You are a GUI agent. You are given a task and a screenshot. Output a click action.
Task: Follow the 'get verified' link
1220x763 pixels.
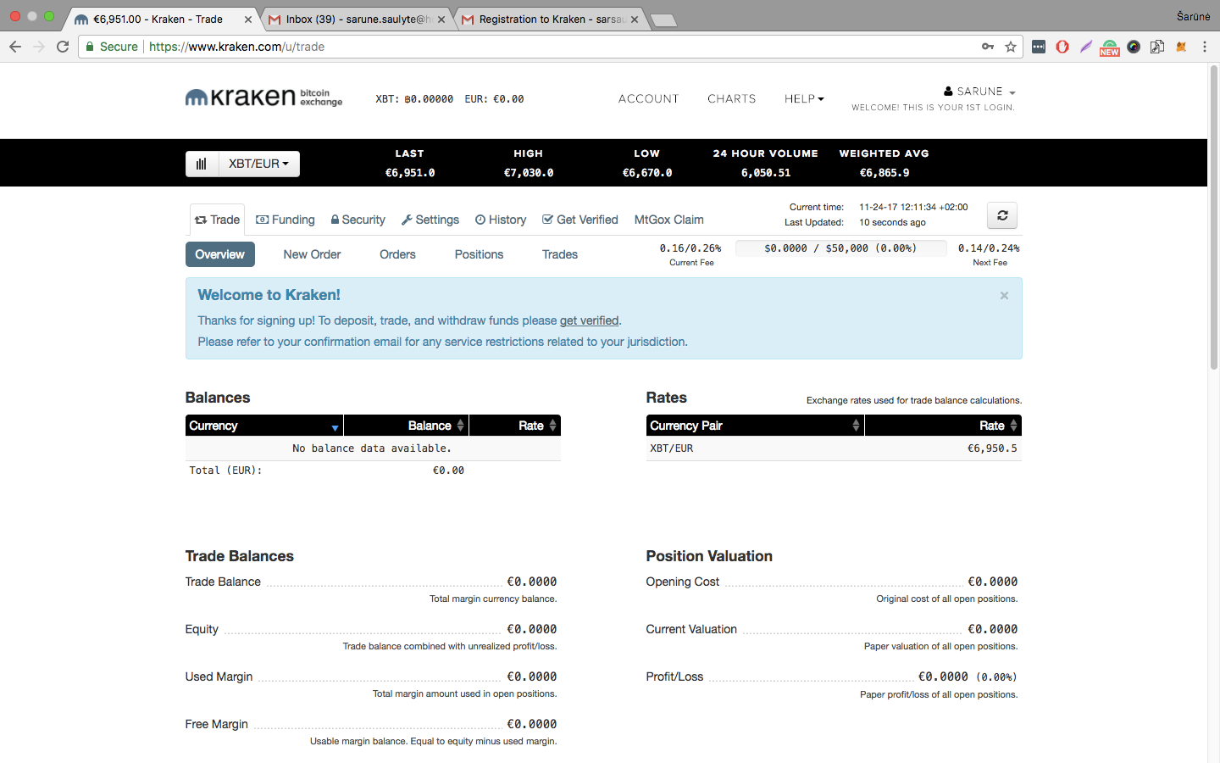(589, 320)
